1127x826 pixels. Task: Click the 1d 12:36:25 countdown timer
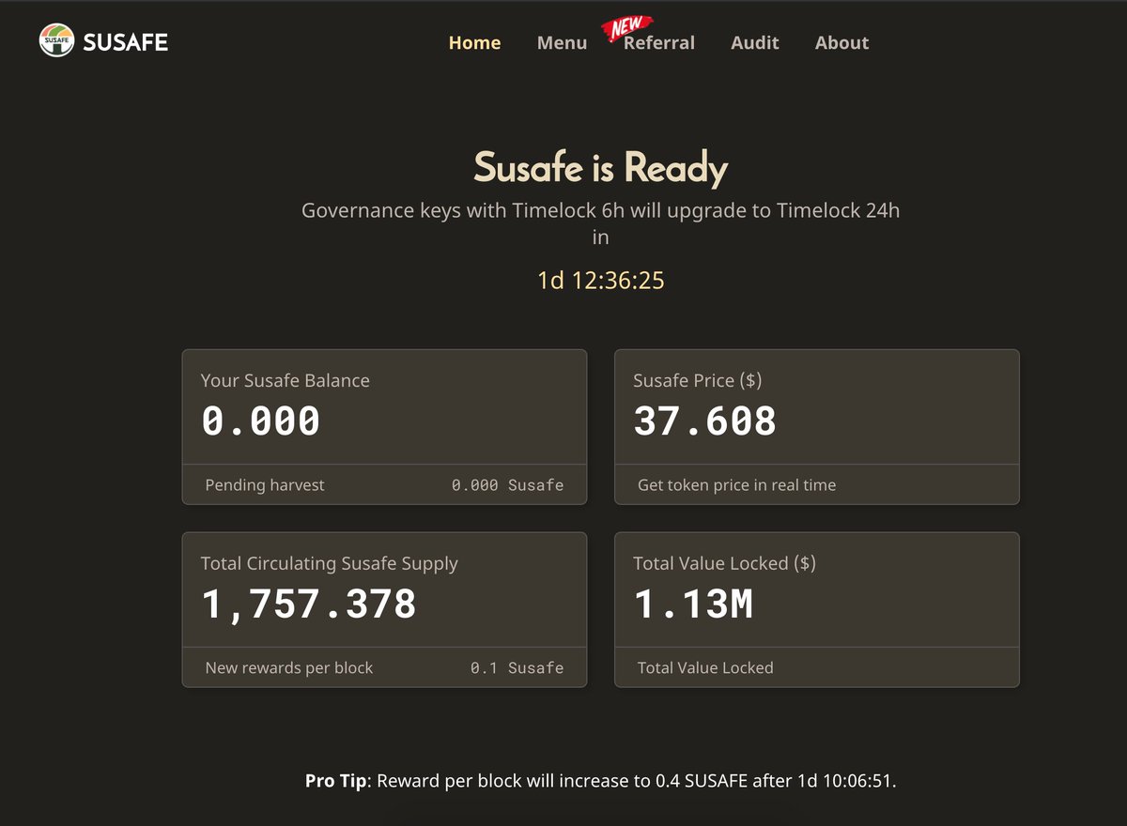pyautogui.click(x=601, y=280)
